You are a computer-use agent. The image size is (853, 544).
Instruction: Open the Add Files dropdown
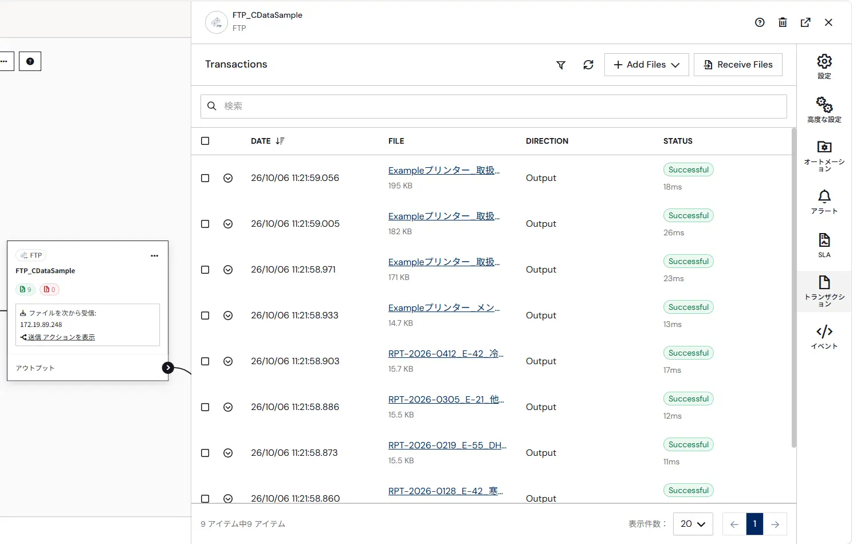point(646,65)
